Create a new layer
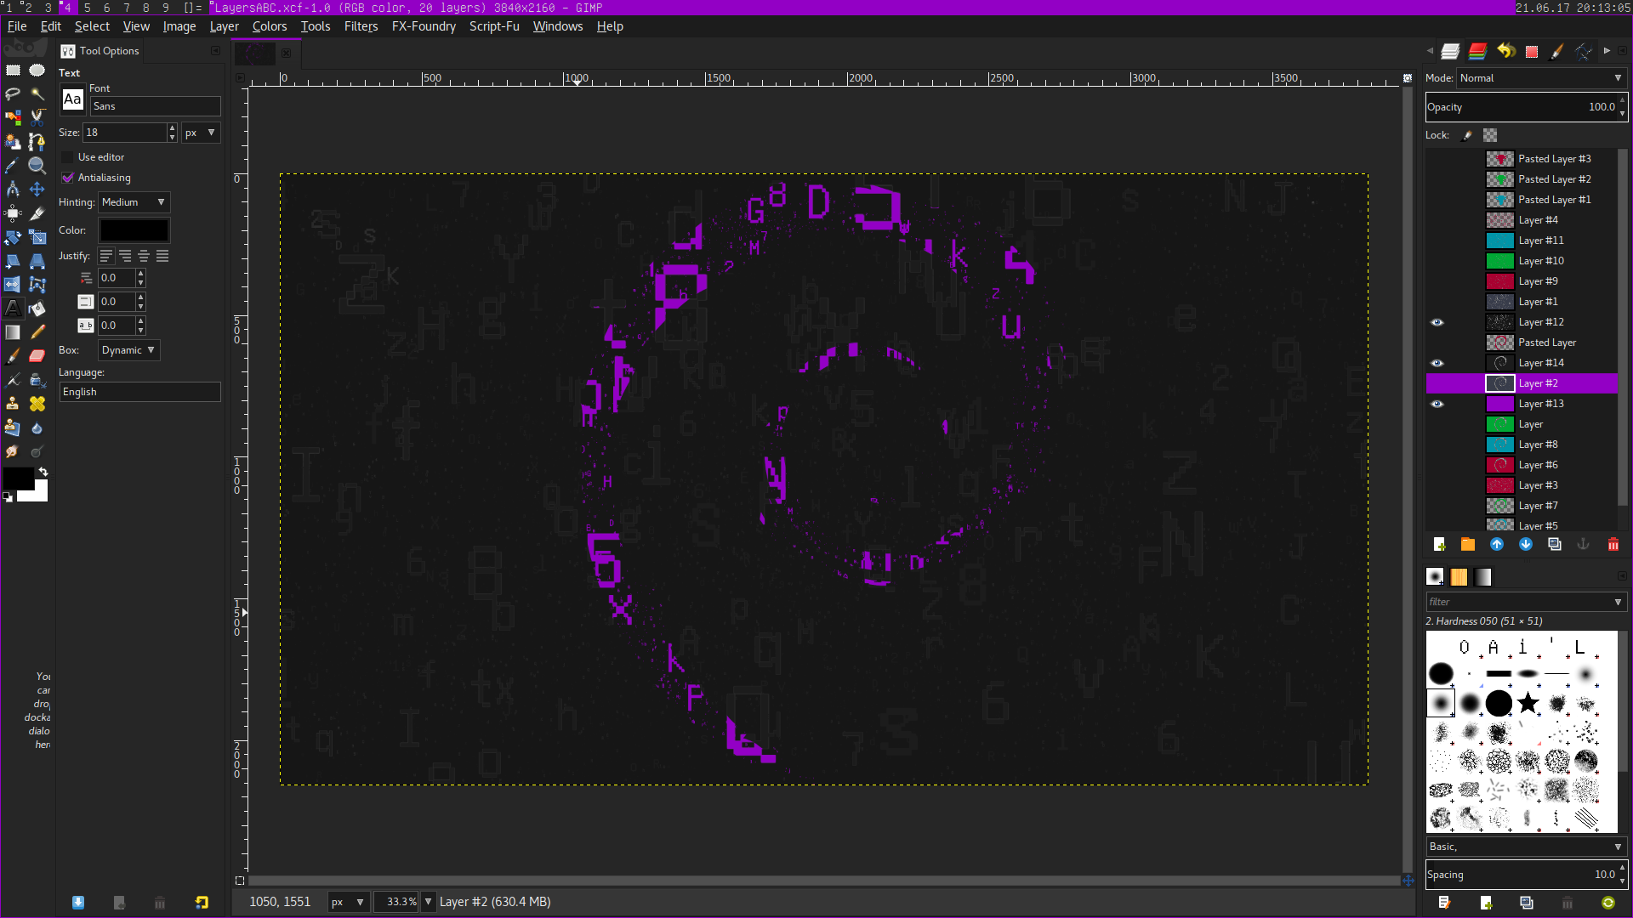This screenshot has width=1633, height=918. click(x=1439, y=545)
